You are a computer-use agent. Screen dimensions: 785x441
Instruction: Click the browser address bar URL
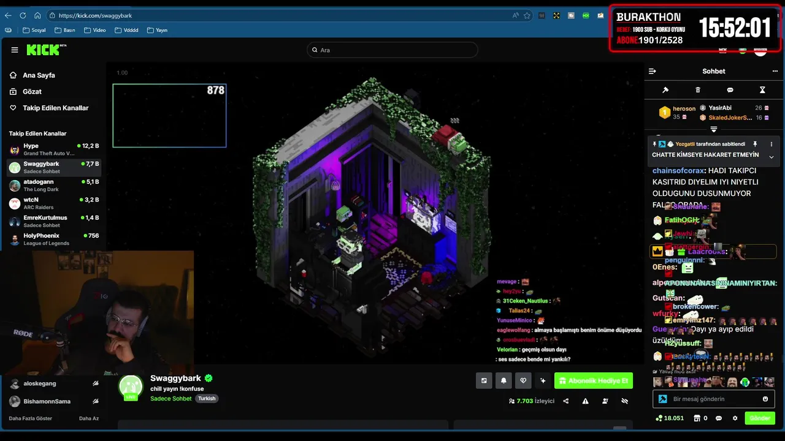(95, 15)
